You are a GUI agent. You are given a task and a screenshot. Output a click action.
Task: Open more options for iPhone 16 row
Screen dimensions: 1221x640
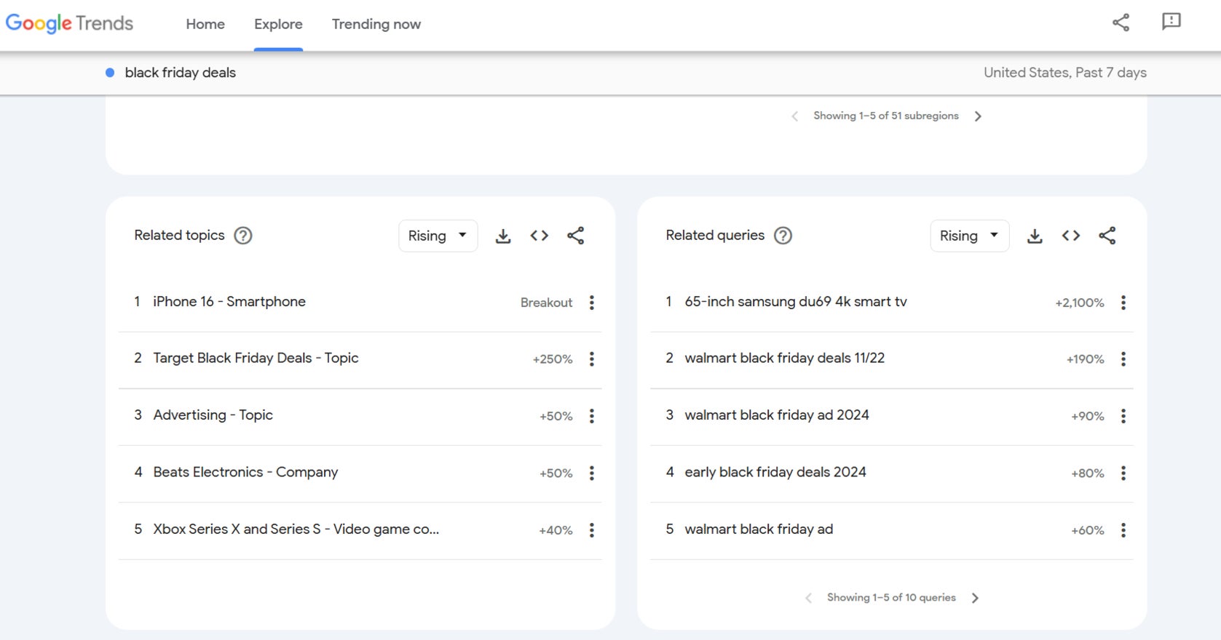592,303
